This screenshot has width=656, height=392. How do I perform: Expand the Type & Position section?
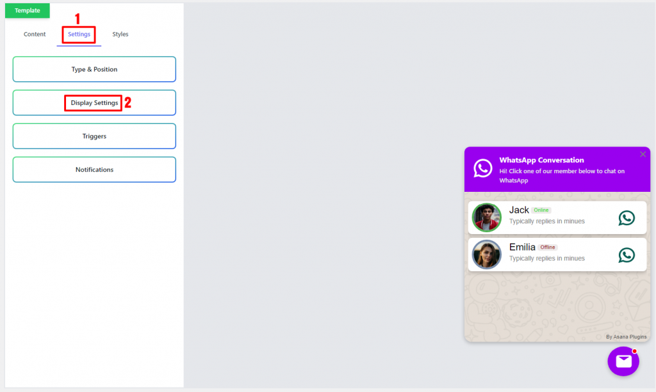coord(94,69)
